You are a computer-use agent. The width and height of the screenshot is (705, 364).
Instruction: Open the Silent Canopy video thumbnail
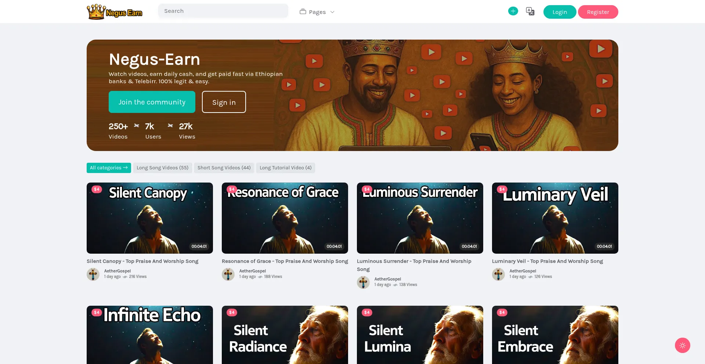[150, 218]
